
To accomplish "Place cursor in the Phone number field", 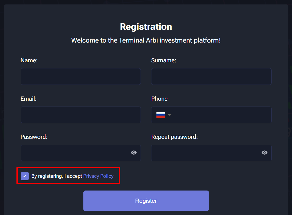I will click(221, 115).
